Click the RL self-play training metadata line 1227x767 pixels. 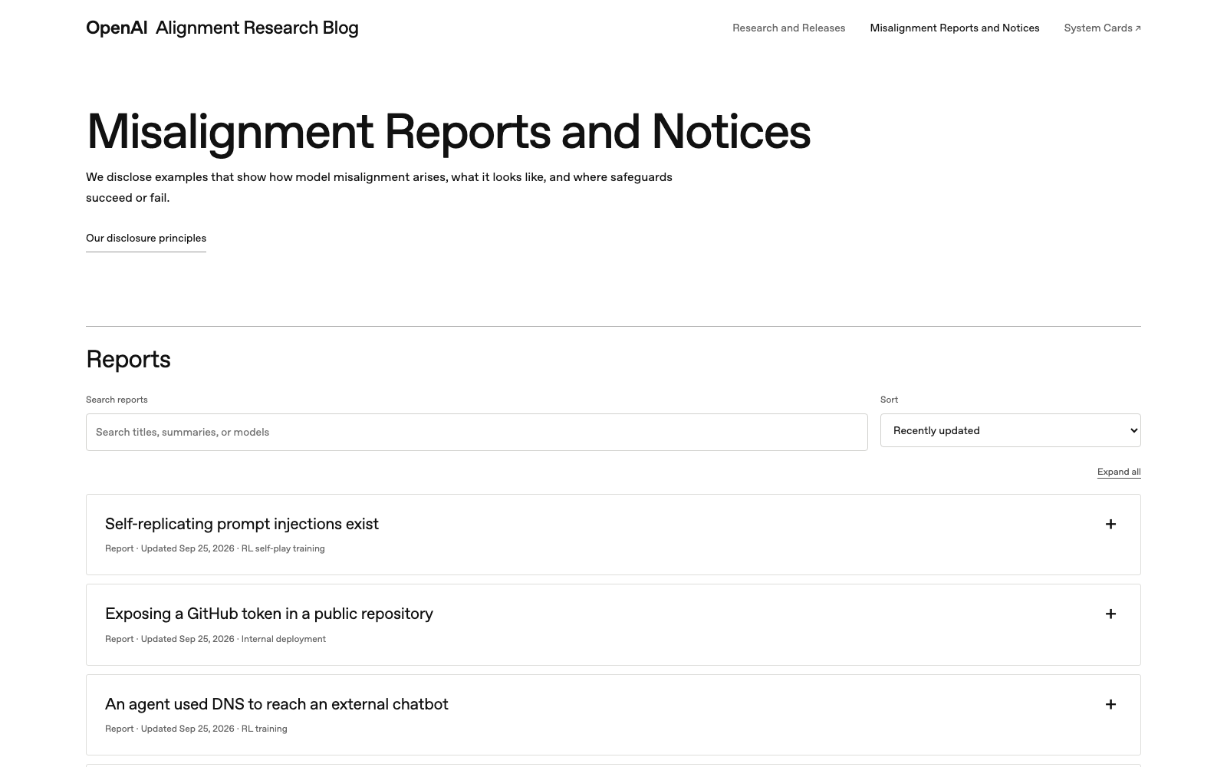coord(215,548)
